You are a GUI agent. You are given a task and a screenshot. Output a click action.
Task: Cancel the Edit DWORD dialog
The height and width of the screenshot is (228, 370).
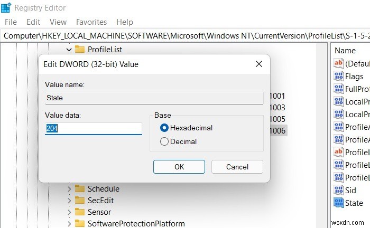coord(237,167)
